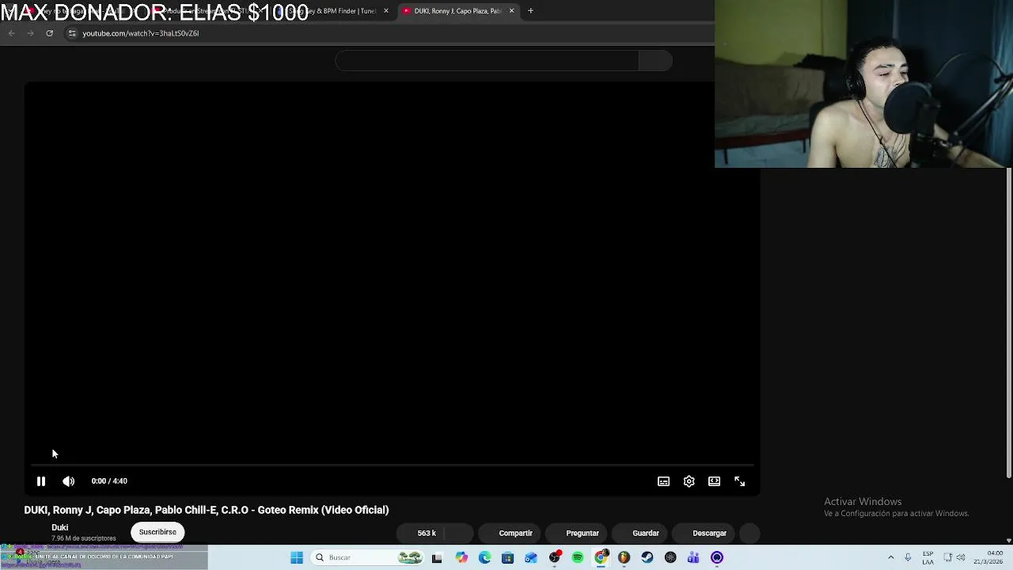The width and height of the screenshot is (1013, 570).
Task: Toggle subtitles in the video player
Action: (663, 481)
